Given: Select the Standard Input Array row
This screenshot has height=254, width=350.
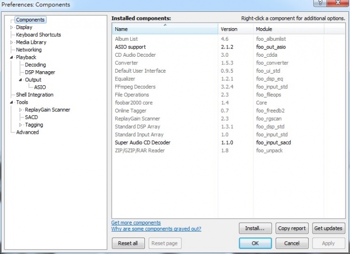Looking at the screenshot, I should point(228,135).
